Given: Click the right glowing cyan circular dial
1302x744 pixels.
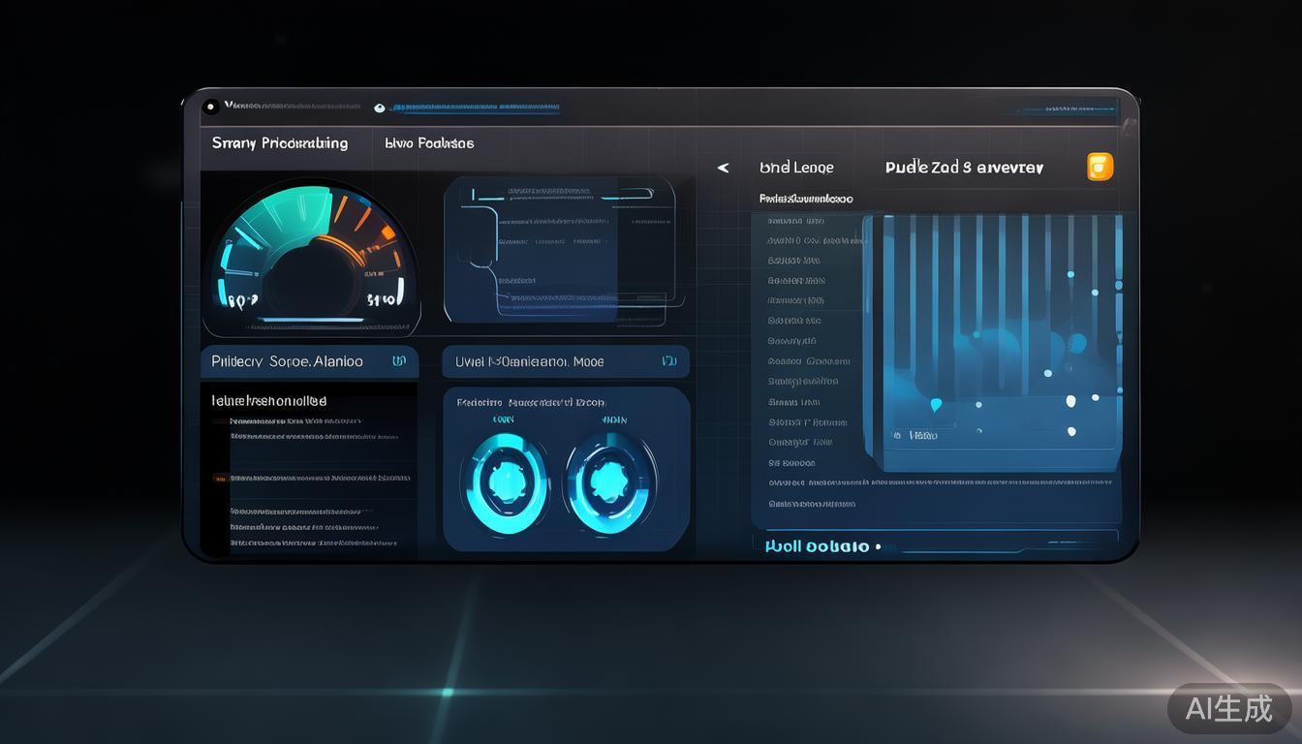Looking at the screenshot, I should 611,481.
